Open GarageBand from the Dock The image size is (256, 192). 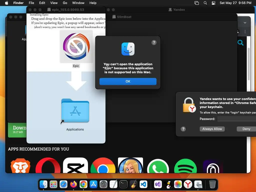133,184
